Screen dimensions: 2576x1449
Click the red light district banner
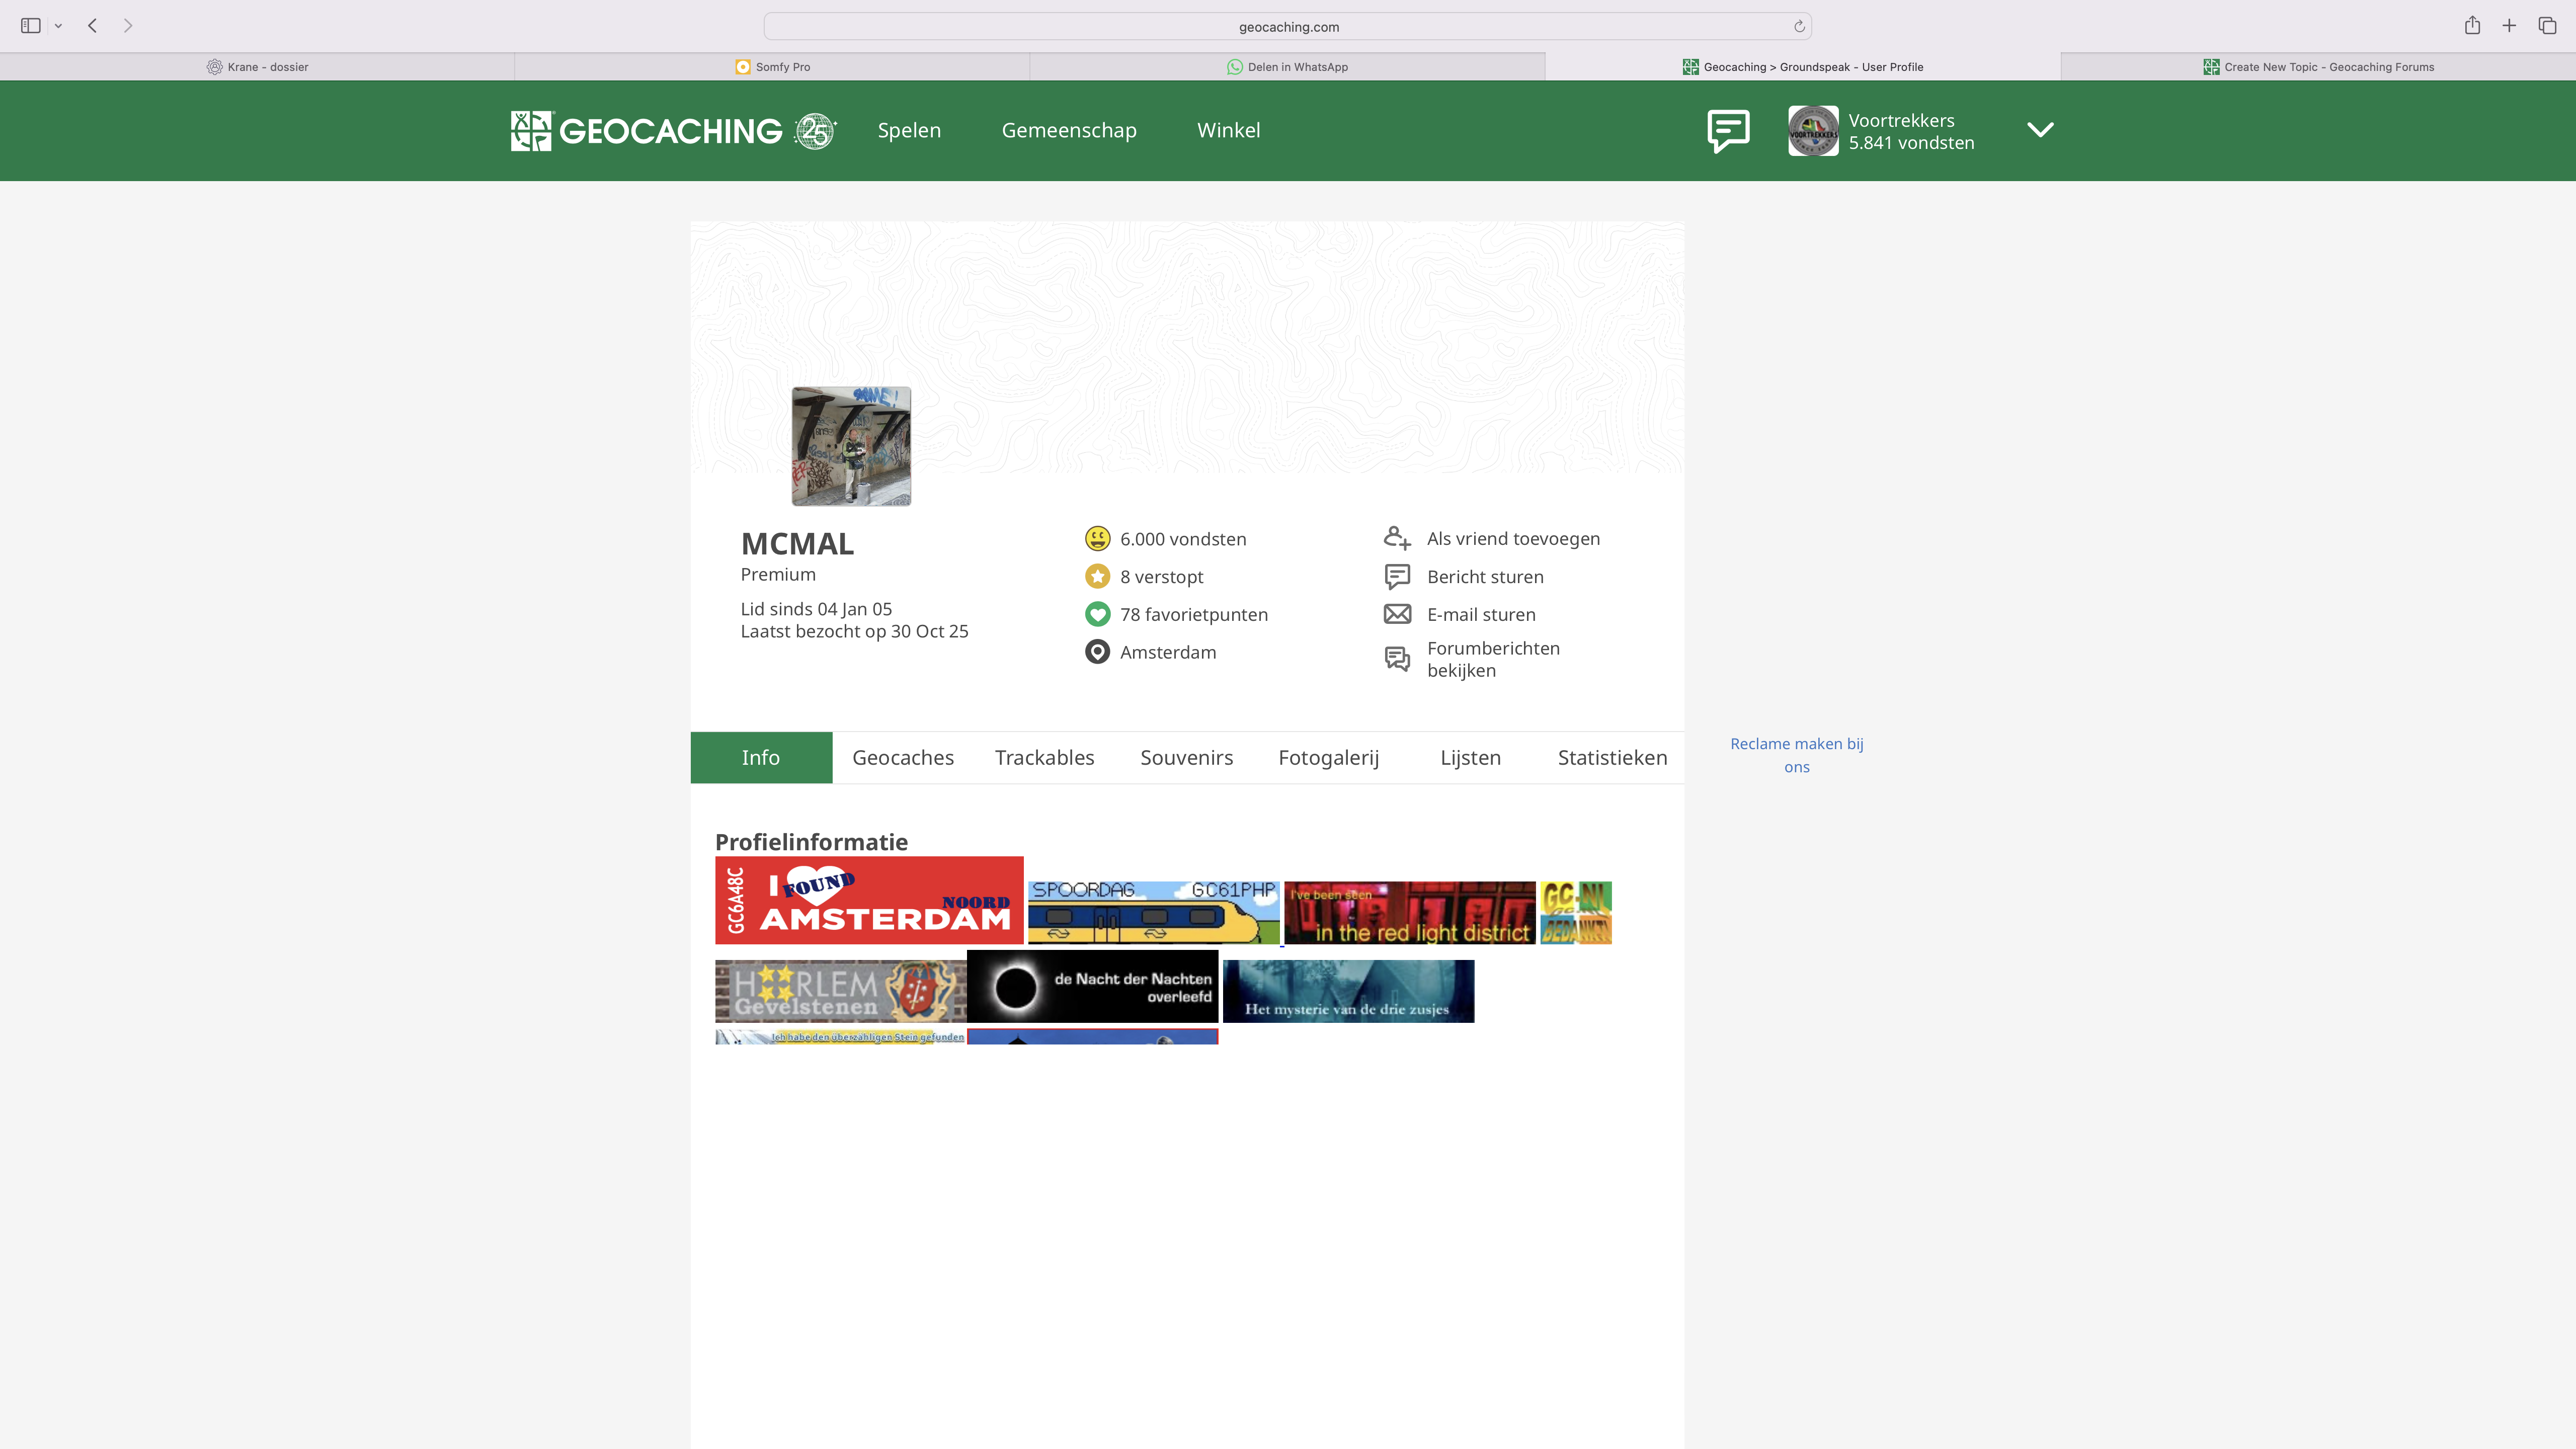click(x=1409, y=912)
